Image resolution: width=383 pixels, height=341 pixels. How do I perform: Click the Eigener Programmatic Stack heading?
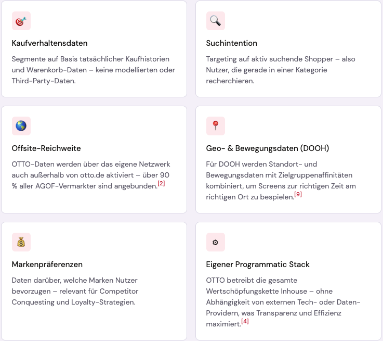(258, 264)
